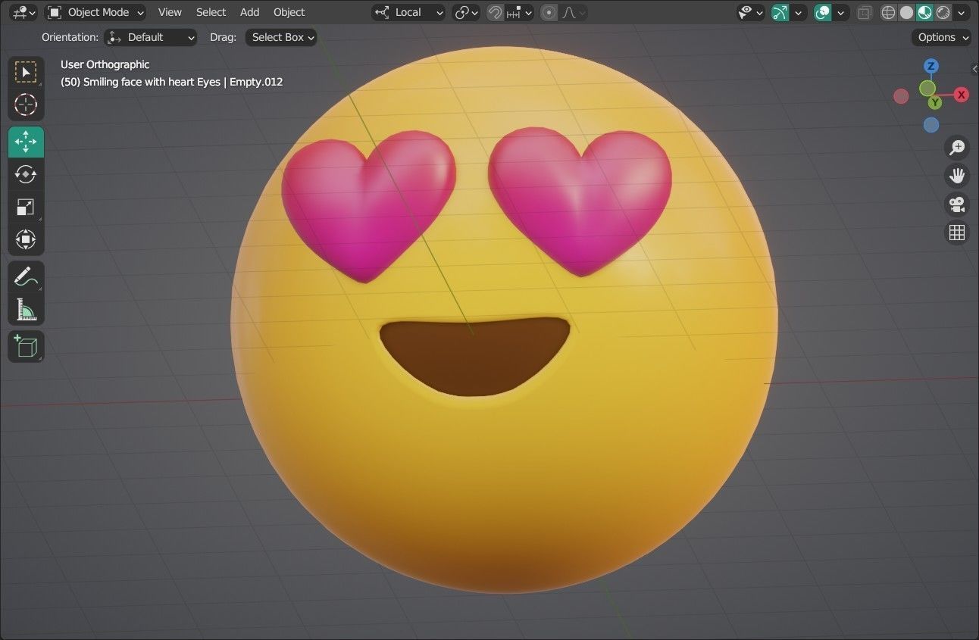The width and height of the screenshot is (979, 640).
Task: Click the 'User Orthographic' view label
Action: (x=105, y=64)
